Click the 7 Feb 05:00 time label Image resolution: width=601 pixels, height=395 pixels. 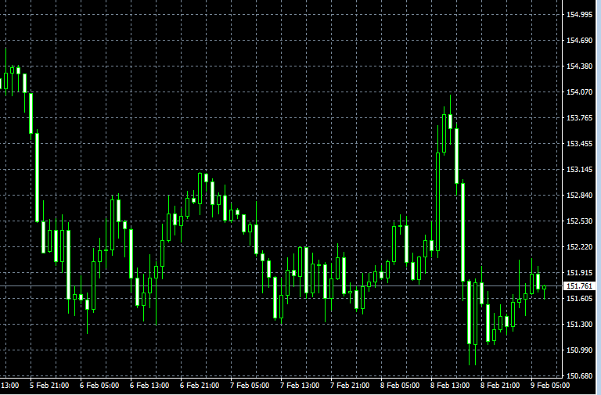click(x=250, y=386)
